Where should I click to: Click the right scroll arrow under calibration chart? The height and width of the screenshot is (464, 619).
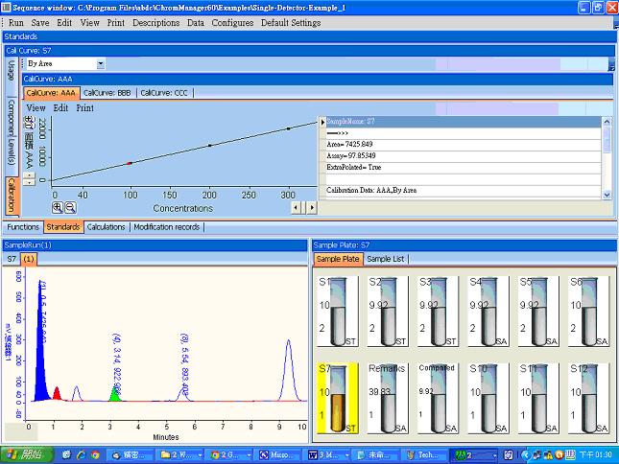[312, 207]
